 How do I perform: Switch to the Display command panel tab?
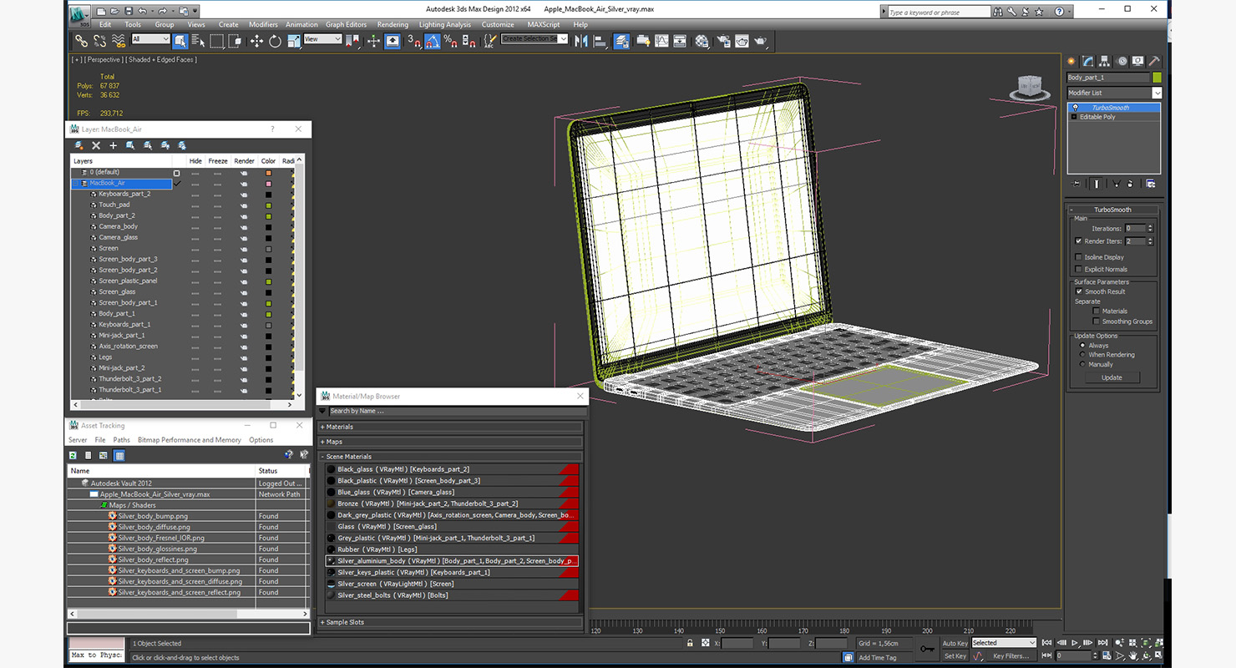1138,61
